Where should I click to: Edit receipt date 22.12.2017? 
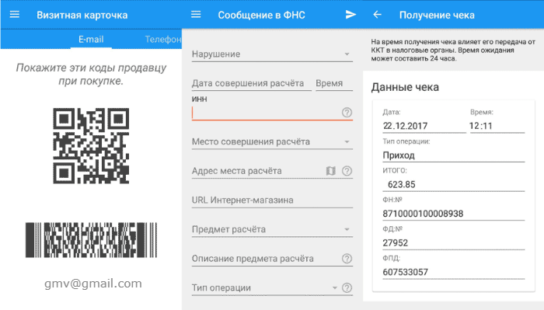(424, 126)
